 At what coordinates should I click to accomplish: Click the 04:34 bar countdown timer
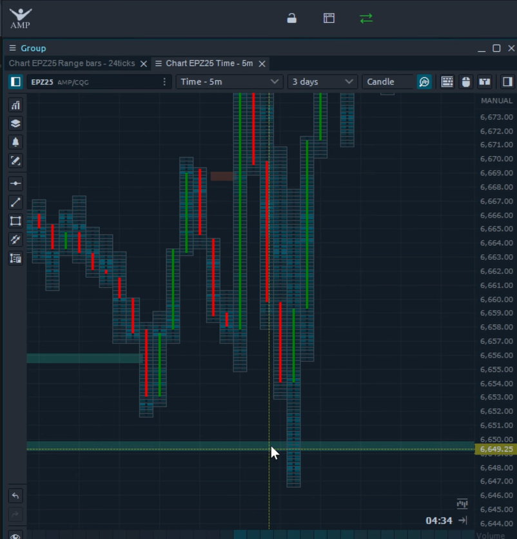(x=439, y=521)
